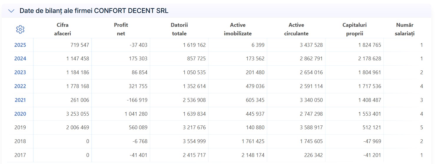
Task: Select net profit value 175 303
Action: click(138, 59)
